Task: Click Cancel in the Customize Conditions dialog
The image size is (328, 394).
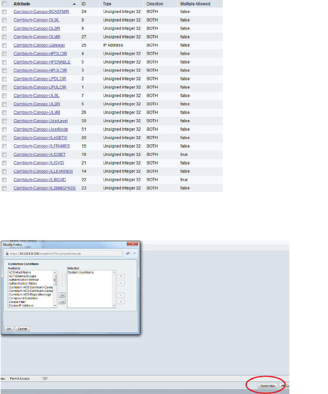Action: click(22, 329)
